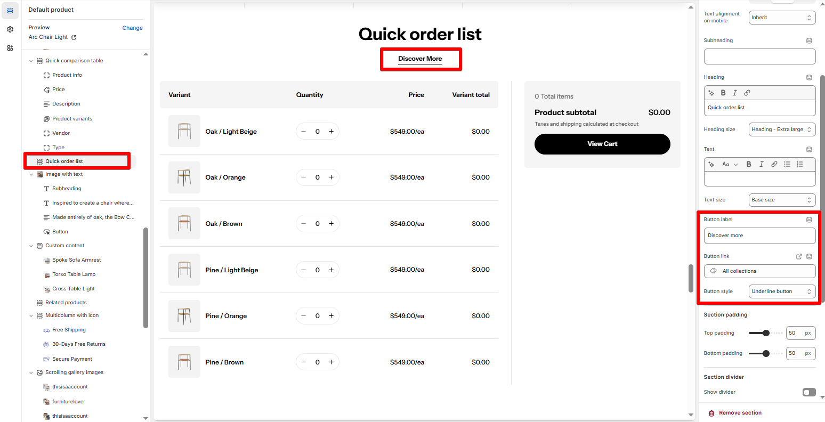Click the numbered list icon in Text editor
The image size is (825, 422).
pyautogui.click(x=799, y=164)
